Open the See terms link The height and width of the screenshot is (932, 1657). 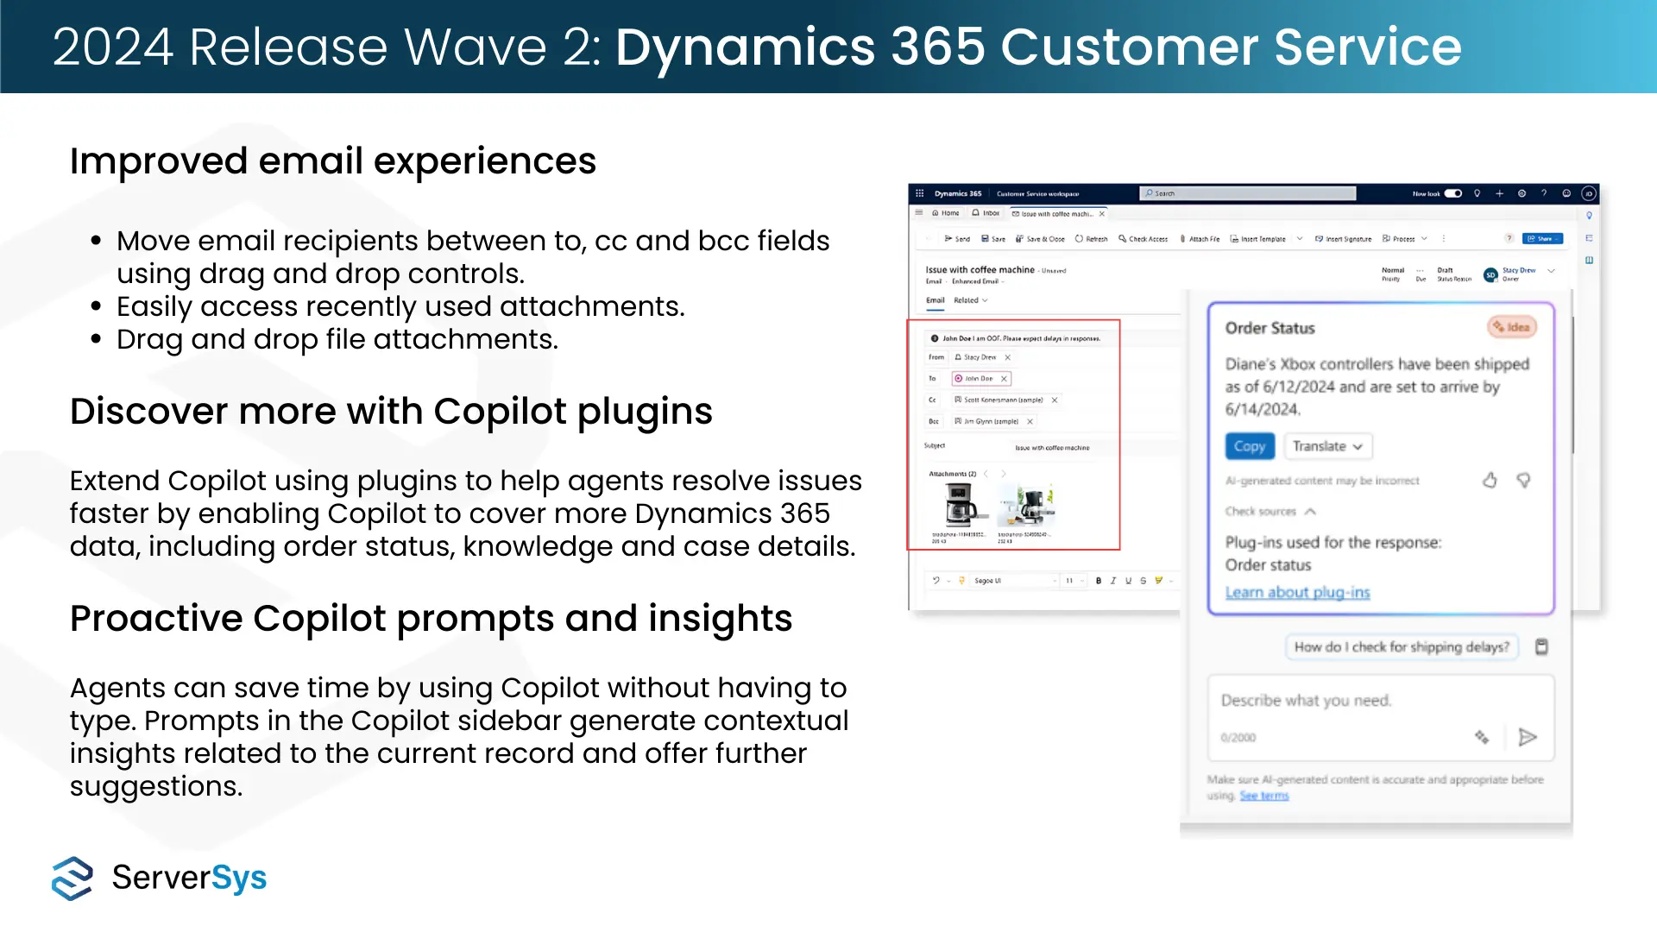[x=1263, y=796]
